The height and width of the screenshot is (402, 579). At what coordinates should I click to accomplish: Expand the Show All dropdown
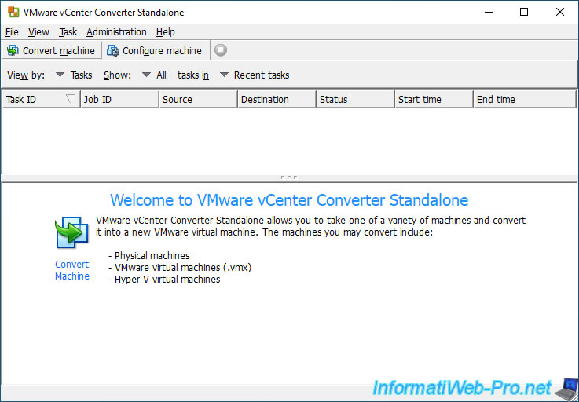[154, 75]
